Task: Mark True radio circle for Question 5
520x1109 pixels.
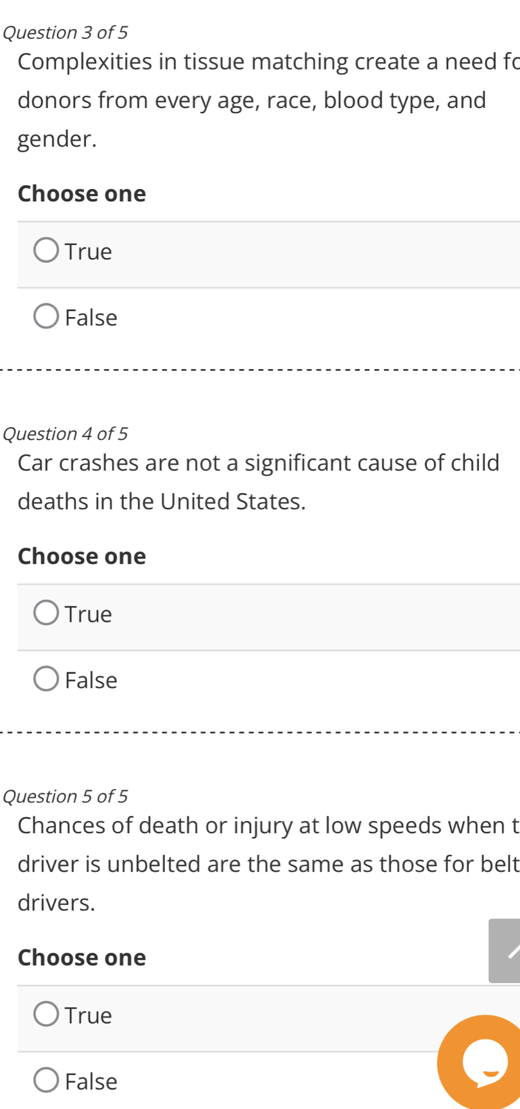Action: (x=46, y=1015)
